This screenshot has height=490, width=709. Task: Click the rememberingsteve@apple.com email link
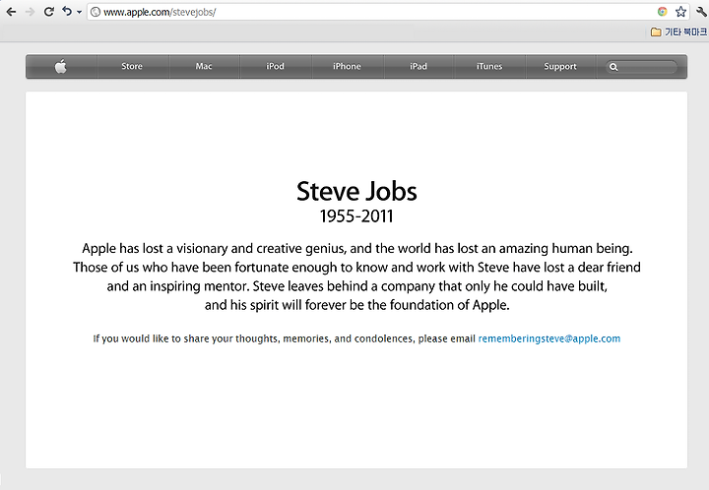point(548,338)
